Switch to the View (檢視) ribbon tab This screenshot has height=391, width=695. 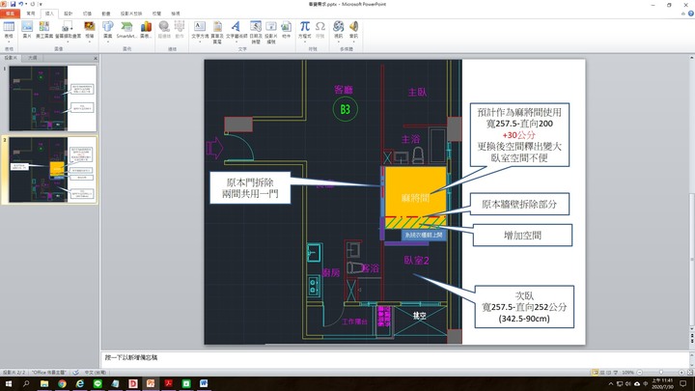176,14
